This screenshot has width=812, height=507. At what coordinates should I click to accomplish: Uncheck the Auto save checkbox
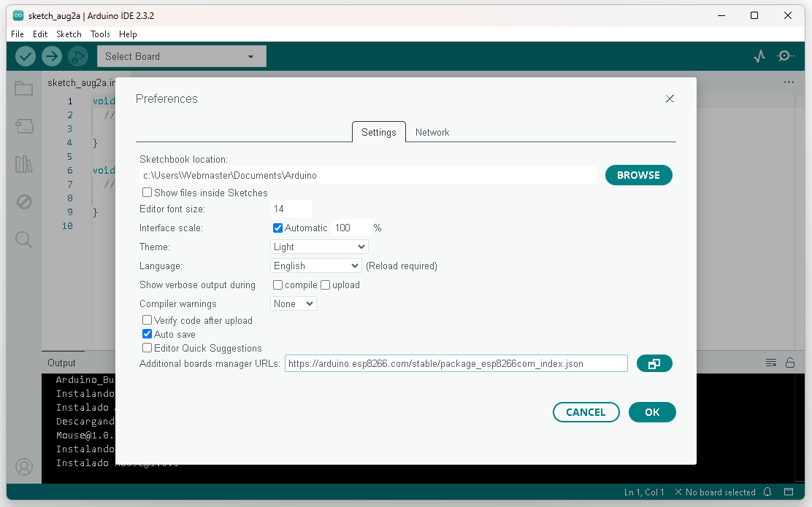coord(148,334)
